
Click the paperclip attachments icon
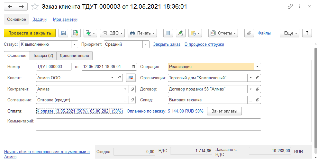coord(249,33)
